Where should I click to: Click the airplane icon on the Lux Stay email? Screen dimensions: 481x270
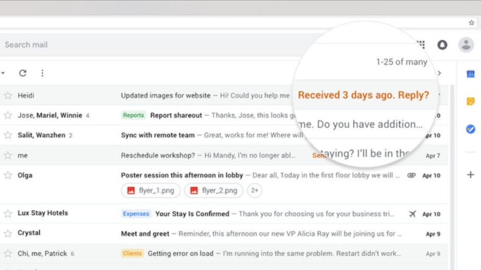412,213
